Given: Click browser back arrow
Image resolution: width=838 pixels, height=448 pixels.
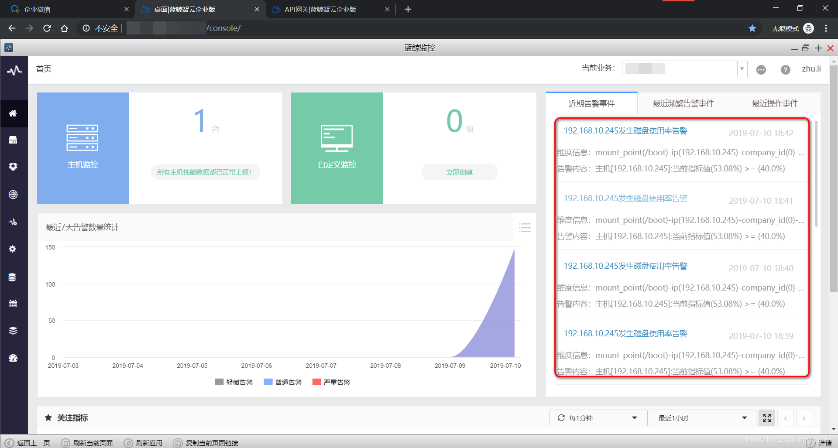Looking at the screenshot, I should (12, 28).
